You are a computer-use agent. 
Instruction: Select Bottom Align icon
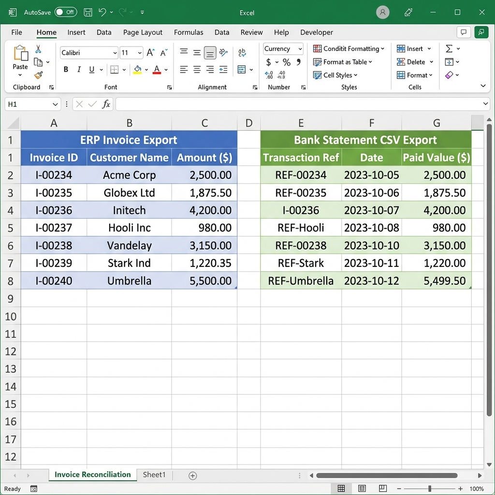[210, 53]
